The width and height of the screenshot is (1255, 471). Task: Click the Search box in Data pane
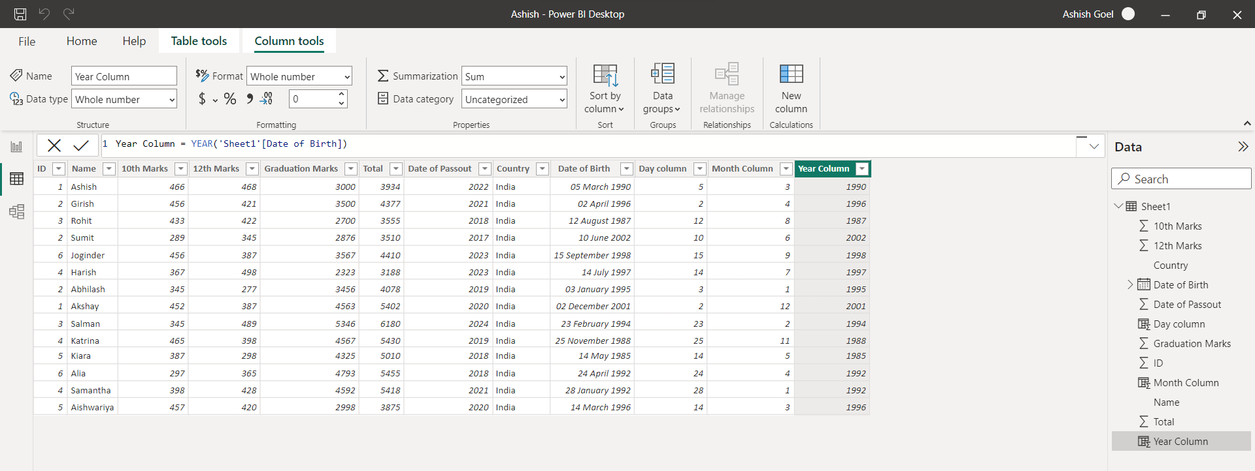[x=1181, y=179]
